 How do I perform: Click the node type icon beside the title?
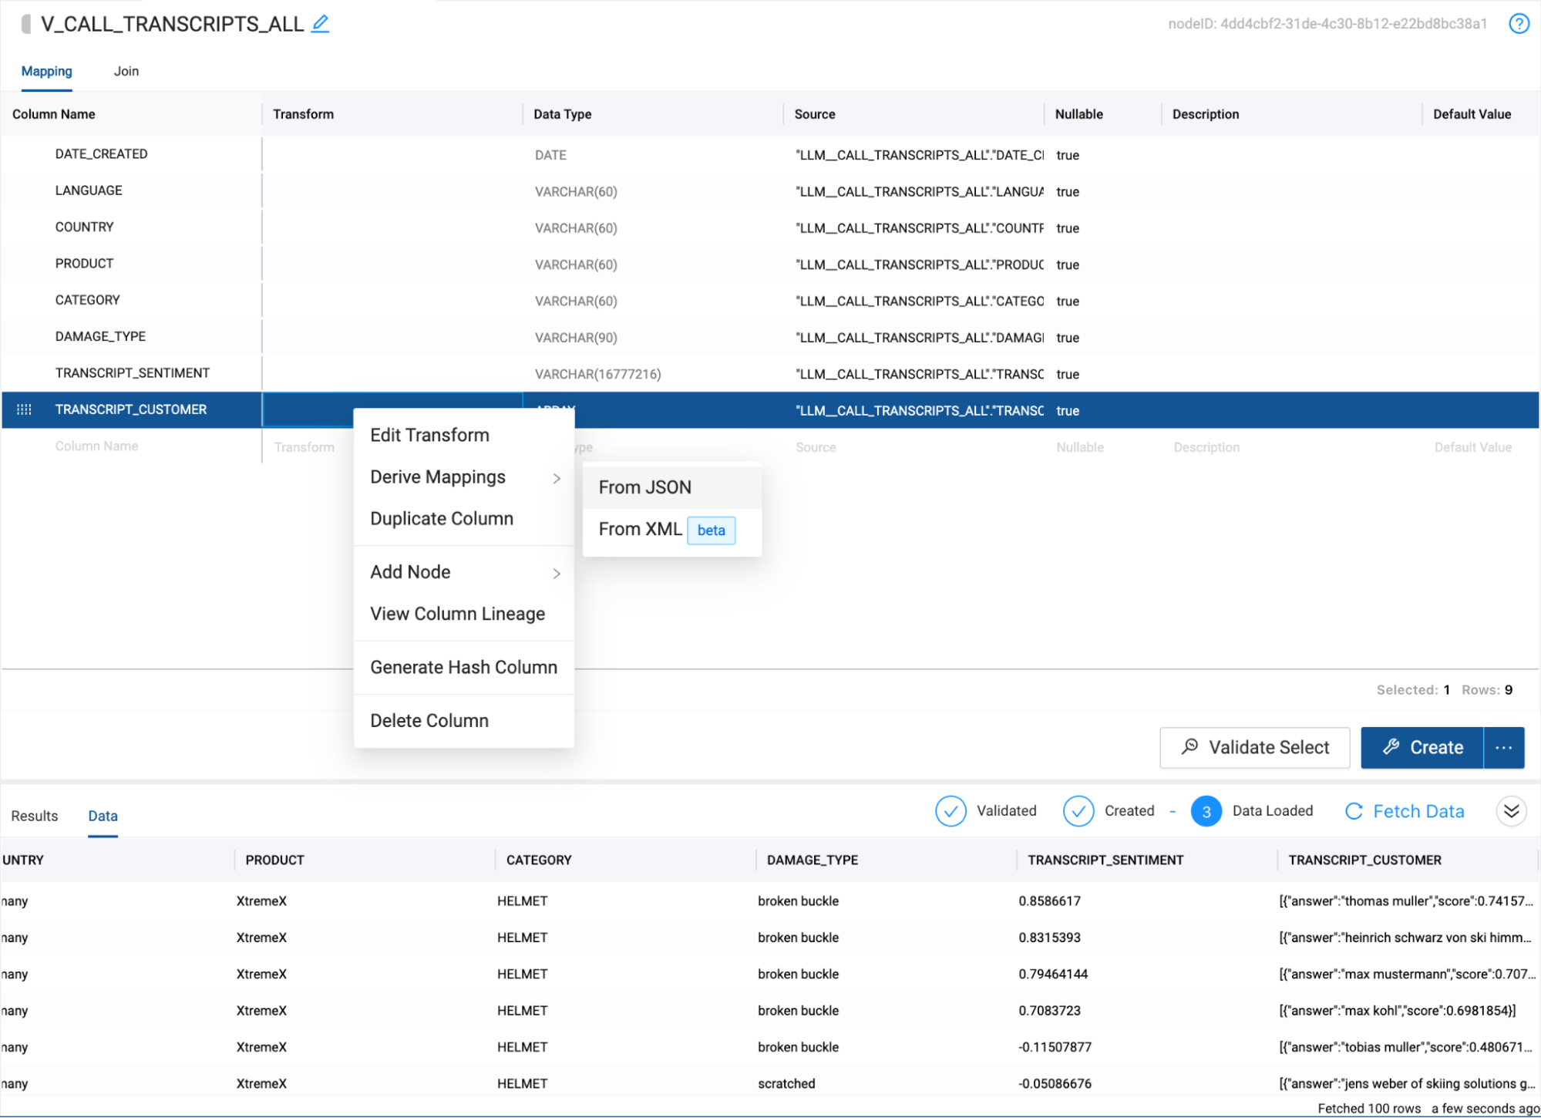(26, 24)
